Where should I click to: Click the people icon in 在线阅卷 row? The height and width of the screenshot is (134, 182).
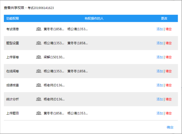(x=38, y=71)
